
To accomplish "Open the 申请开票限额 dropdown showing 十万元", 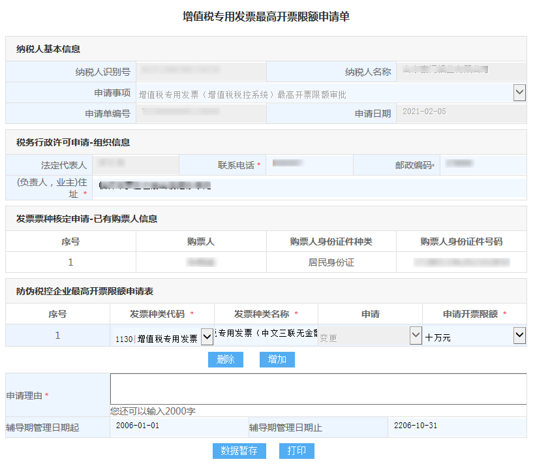I will tap(519, 335).
